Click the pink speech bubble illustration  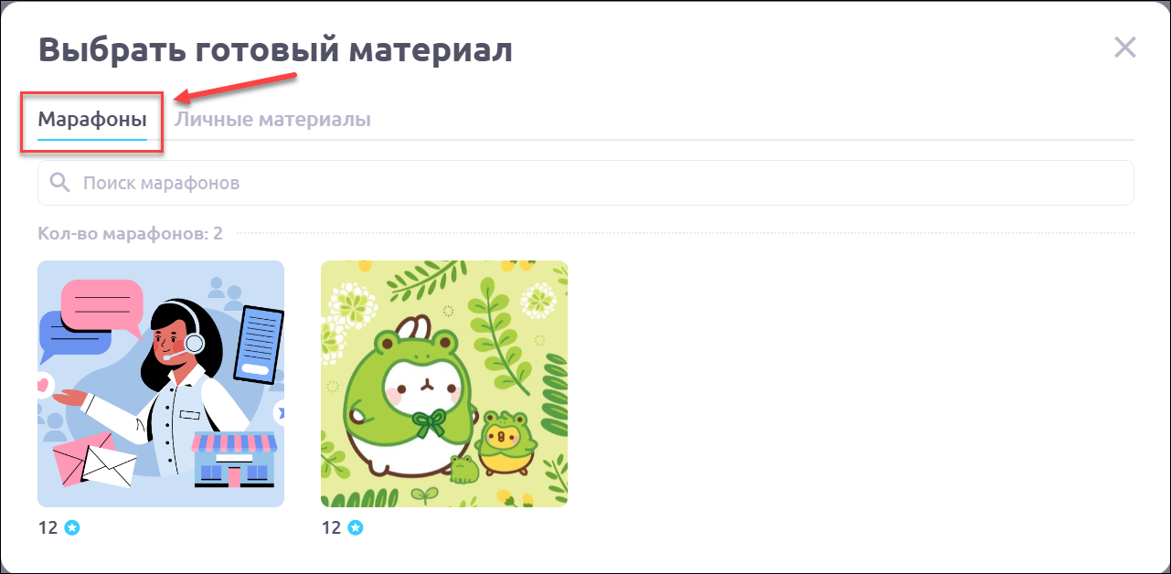pyautogui.click(x=102, y=306)
